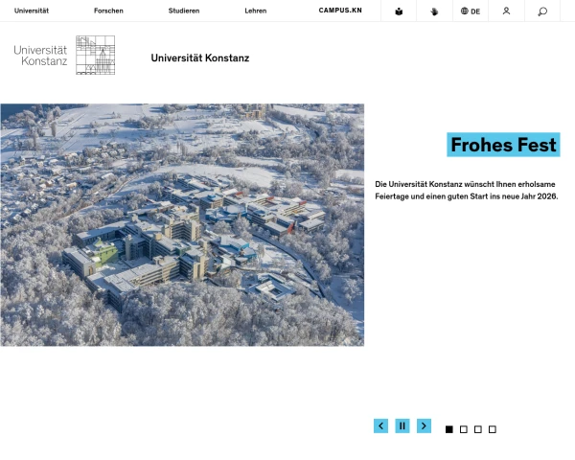This screenshot has height=460, width=575.
Task: Select the fourth slide indicator
Action: click(493, 429)
